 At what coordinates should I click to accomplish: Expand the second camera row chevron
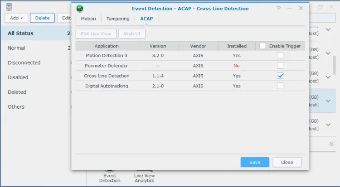pyautogui.click(x=328, y=53)
